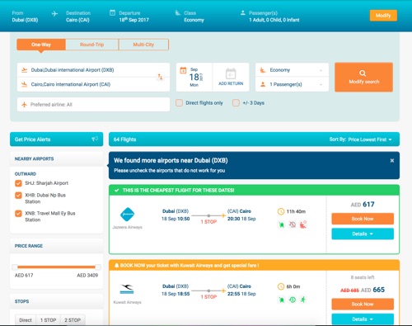Viewport: 412px width, 326px height.
Task: Click the price range slider's right handle
Action: pyautogui.click(x=98, y=267)
